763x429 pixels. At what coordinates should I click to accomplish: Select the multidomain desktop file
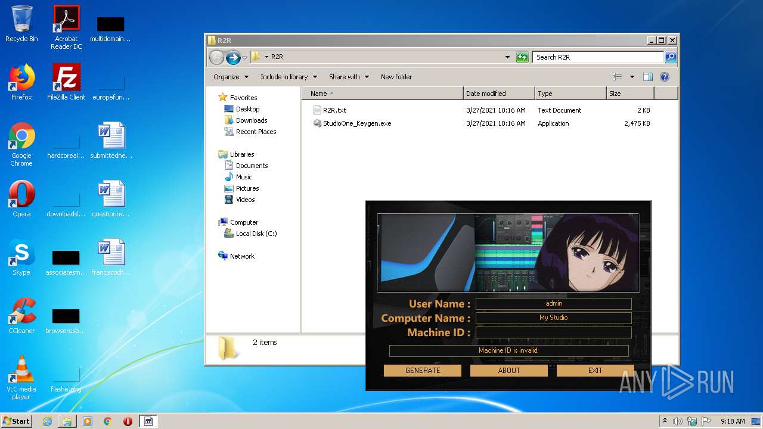pyautogui.click(x=111, y=29)
